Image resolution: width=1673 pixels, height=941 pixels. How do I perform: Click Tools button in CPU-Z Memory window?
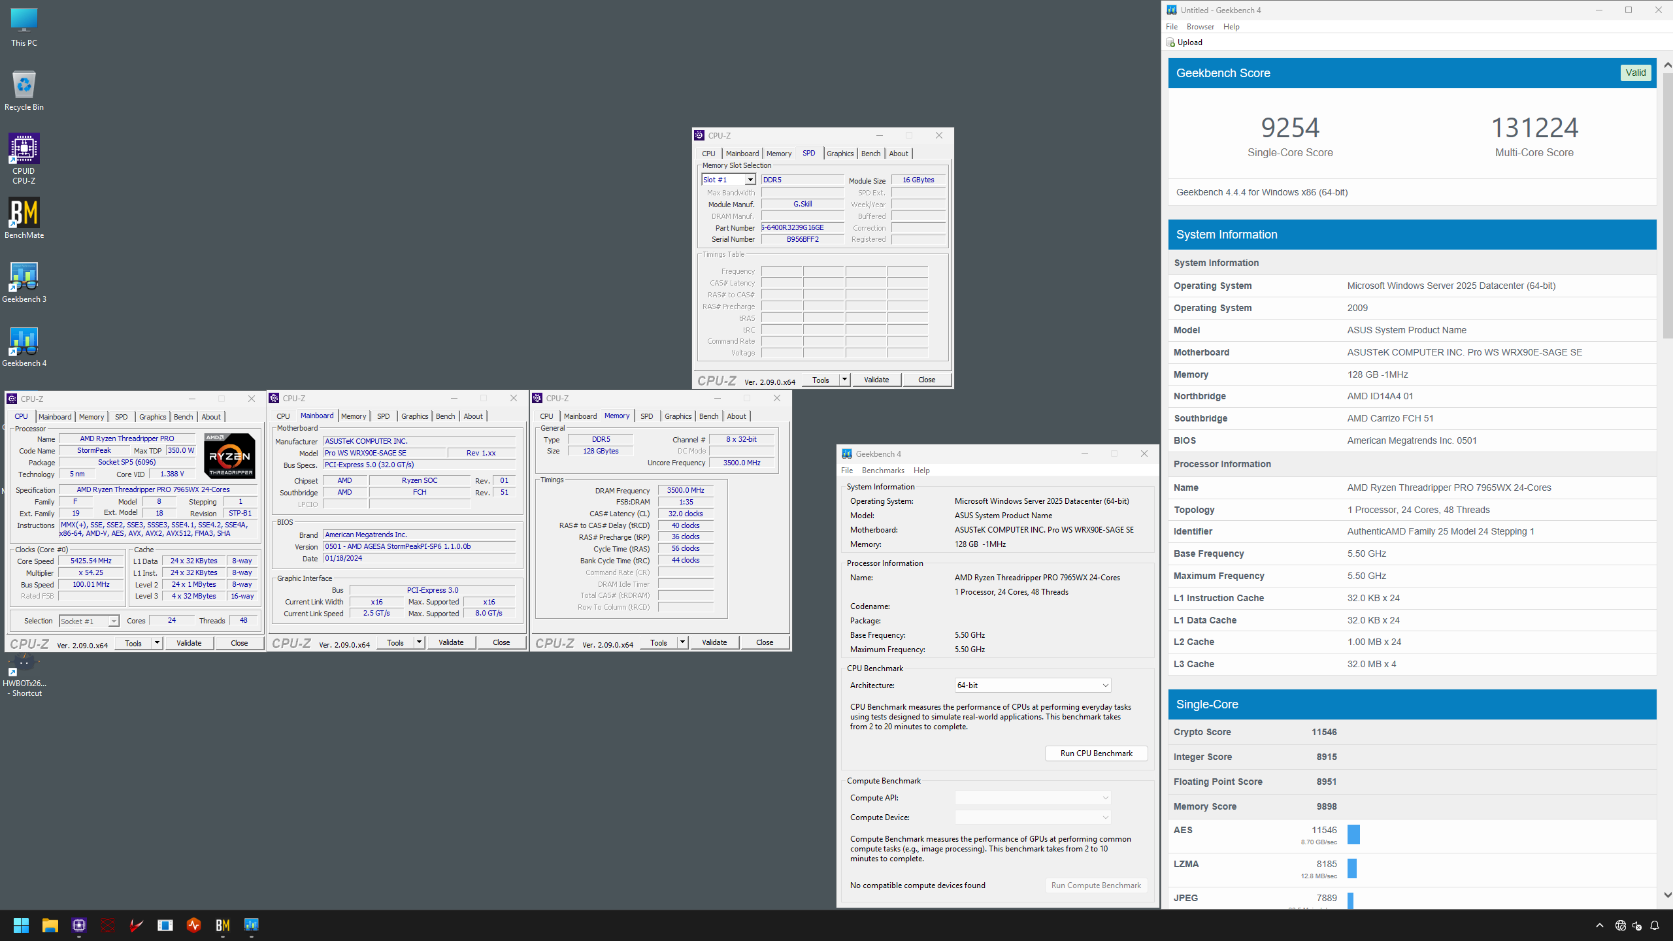659,642
